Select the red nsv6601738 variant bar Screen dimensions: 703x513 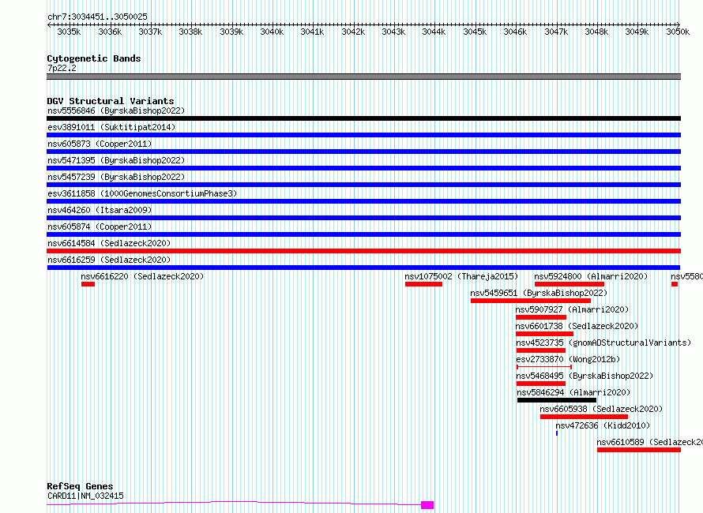pos(545,334)
